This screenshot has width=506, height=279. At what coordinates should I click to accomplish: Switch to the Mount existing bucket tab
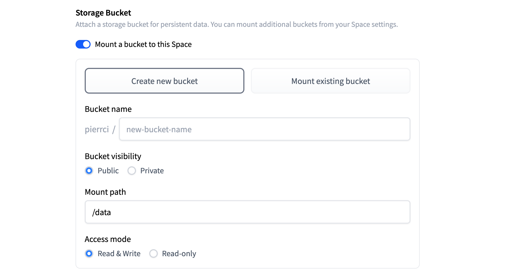pos(330,81)
